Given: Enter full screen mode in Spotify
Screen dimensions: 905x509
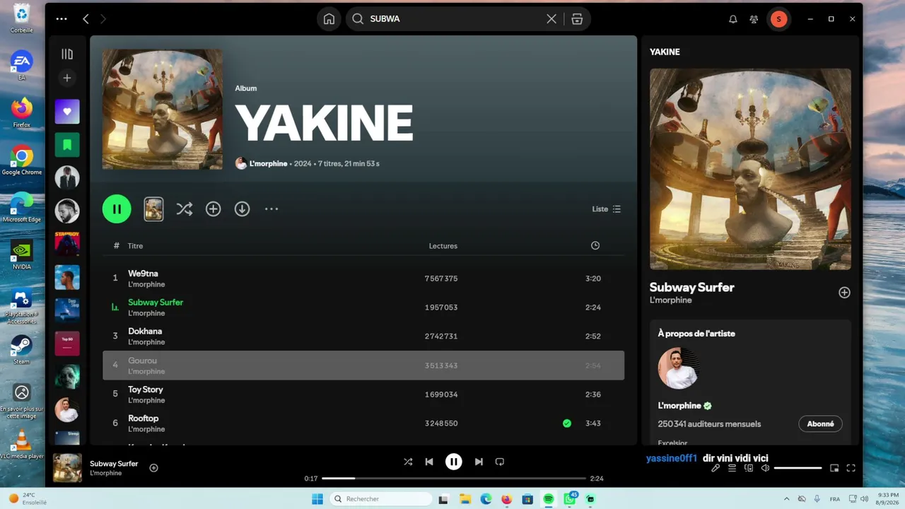Looking at the screenshot, I should coord(851,468).
